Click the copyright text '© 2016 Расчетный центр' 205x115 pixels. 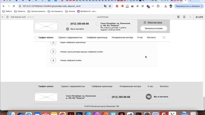click(x=102, y=106)
